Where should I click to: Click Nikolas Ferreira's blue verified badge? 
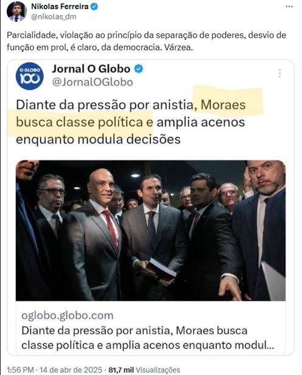(94, 7)
